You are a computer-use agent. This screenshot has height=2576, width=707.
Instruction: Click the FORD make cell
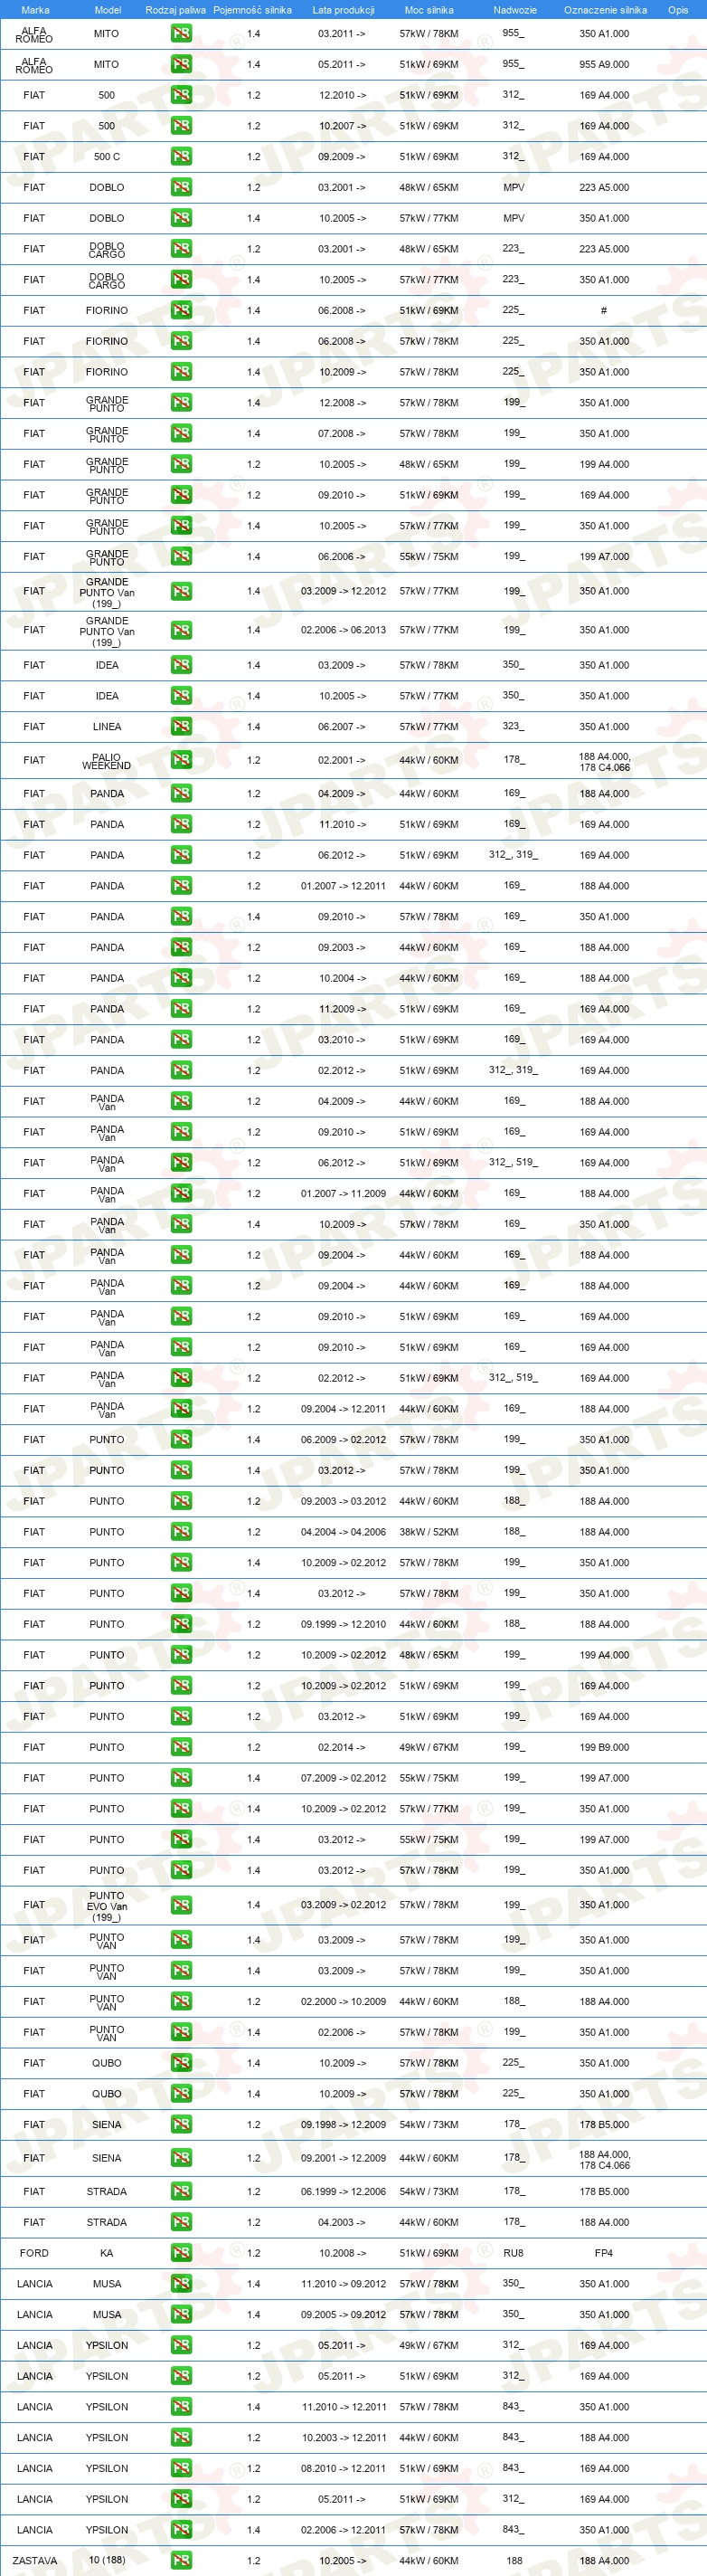click(34, 2253)
